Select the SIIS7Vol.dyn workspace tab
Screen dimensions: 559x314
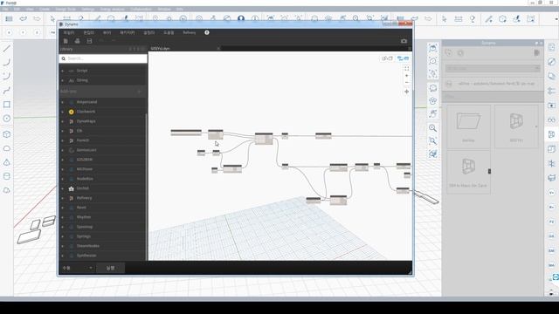[161, 49]
